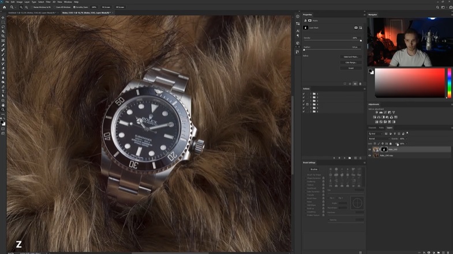Select the Brush tool
Image resolution: width=453 pixels, height=254 pixels.
[3, 55]
